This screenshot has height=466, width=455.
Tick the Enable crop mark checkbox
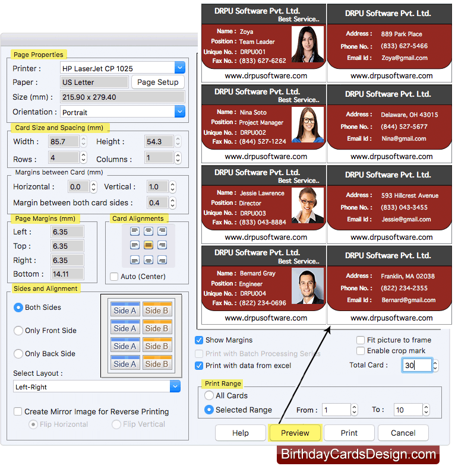pyautogui.click(x=361, y=351)
